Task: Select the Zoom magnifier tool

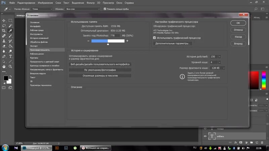Action: coord(10,66)
